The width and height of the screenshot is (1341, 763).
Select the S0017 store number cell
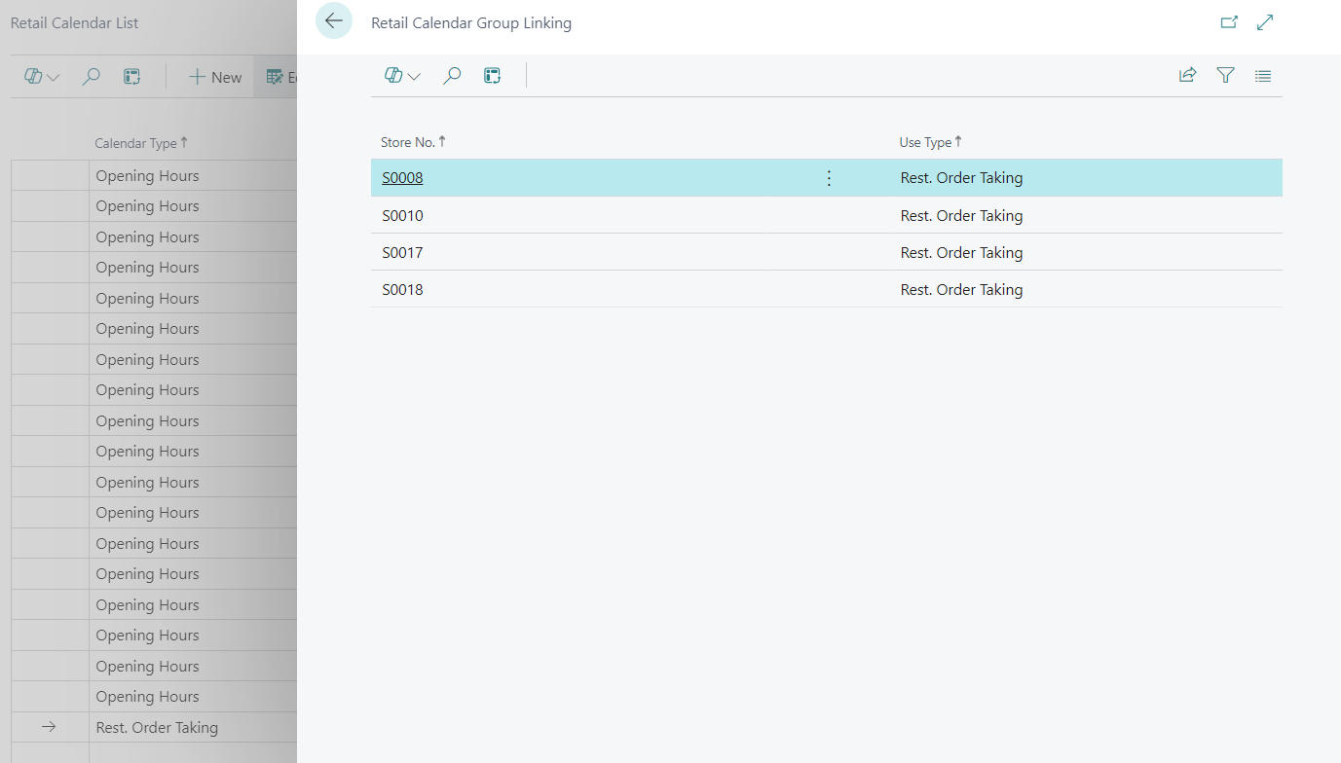(x=402, y=253)
